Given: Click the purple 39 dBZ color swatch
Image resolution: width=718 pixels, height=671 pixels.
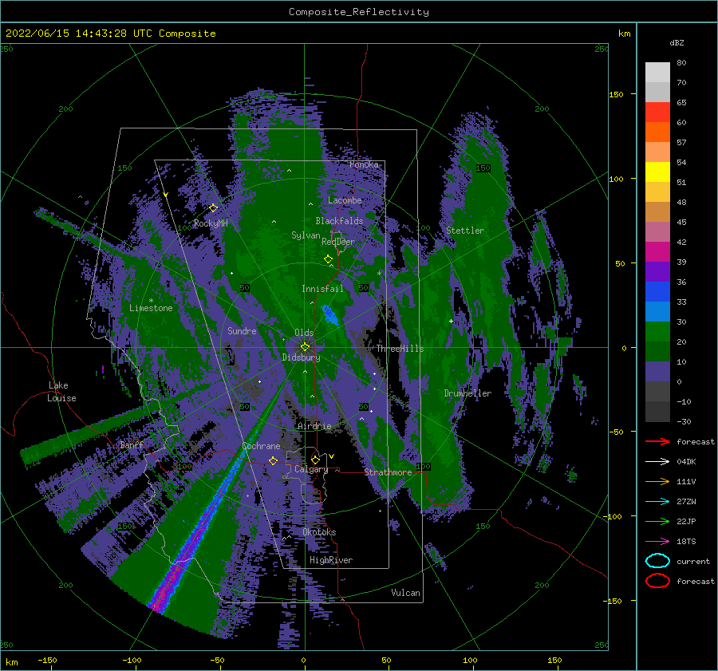Looking at the screenshot, I should 657,271.
